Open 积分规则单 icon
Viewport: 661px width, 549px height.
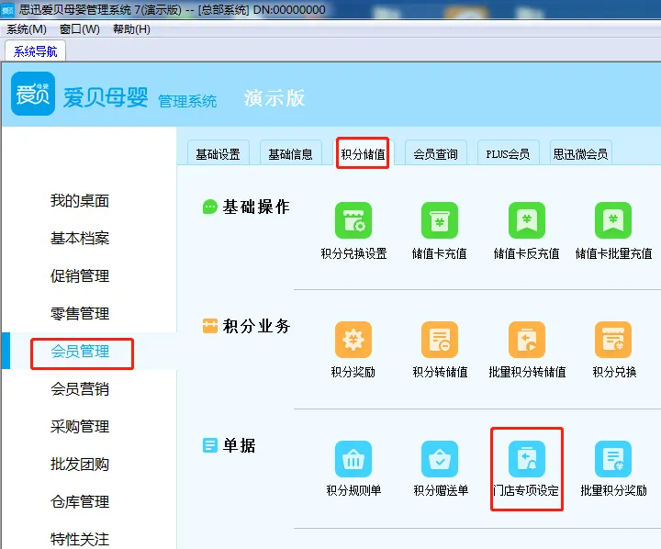pyautogui.click(x=353, y=459)
